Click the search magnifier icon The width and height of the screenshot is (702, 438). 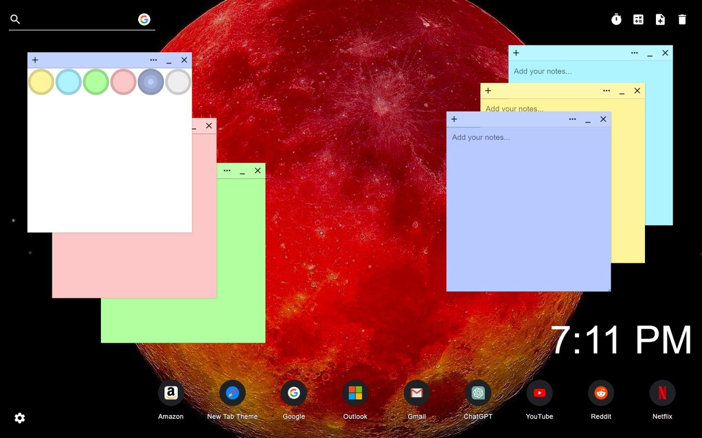15,20
